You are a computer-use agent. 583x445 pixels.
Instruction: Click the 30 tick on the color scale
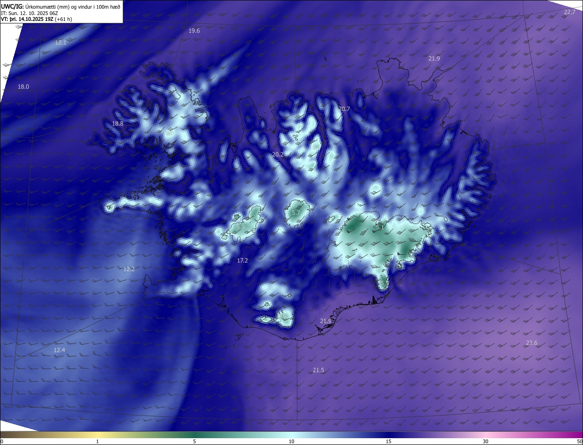tap(486, 441)
